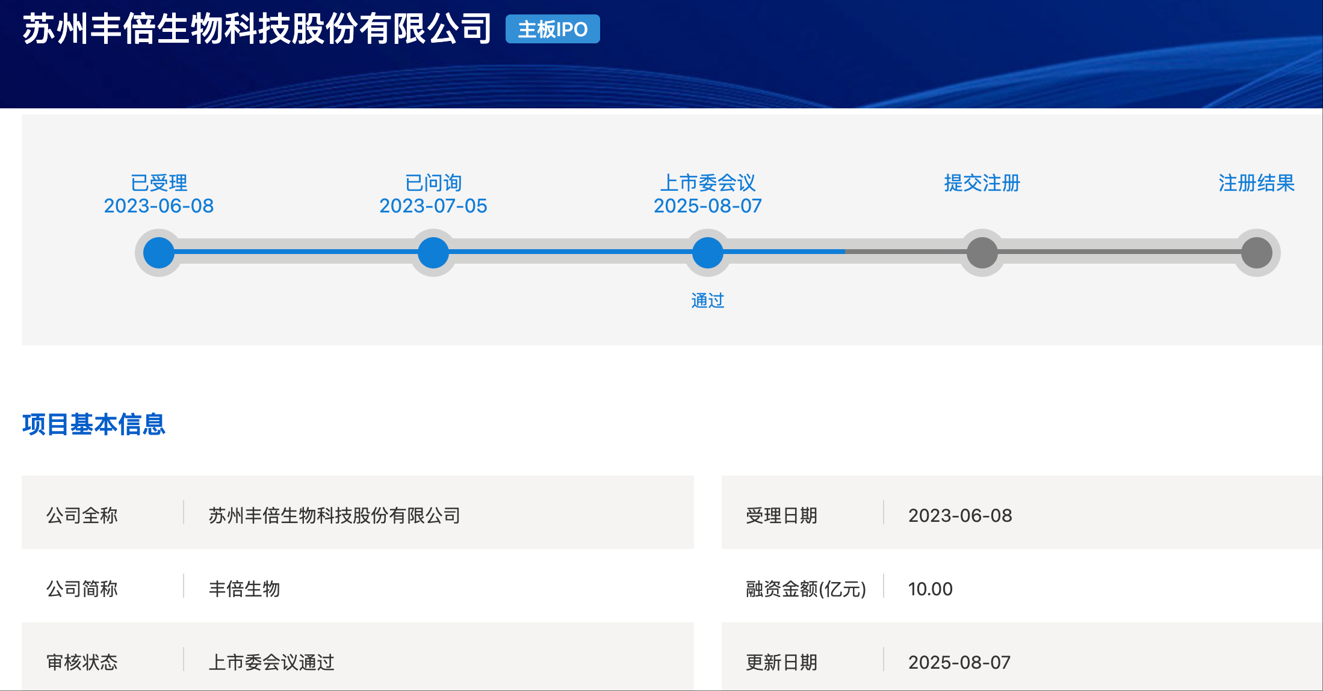Click the 上市委会议通过 review status value
Image resolution: width=1323 pixels, height=691 pixels.
point(271,662)
